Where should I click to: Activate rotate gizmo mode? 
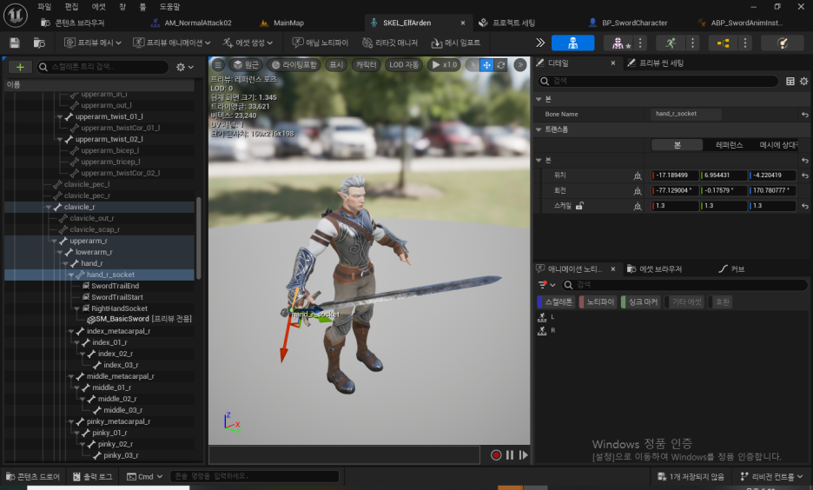click(500, 65)
